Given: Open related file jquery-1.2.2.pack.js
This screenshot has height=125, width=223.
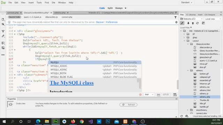Looking at the screenshot, I should click(x=32, y=17).
